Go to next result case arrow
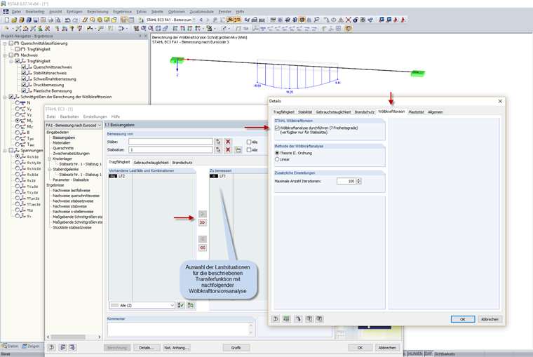 (208, 20)
